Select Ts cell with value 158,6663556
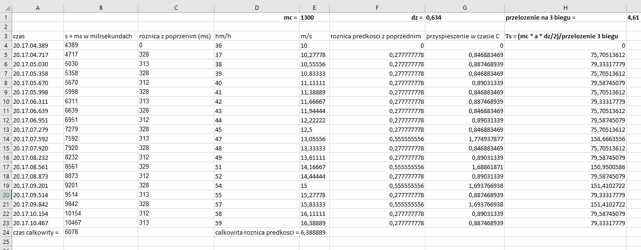641x250 pixels. click(x=565, y=139)
